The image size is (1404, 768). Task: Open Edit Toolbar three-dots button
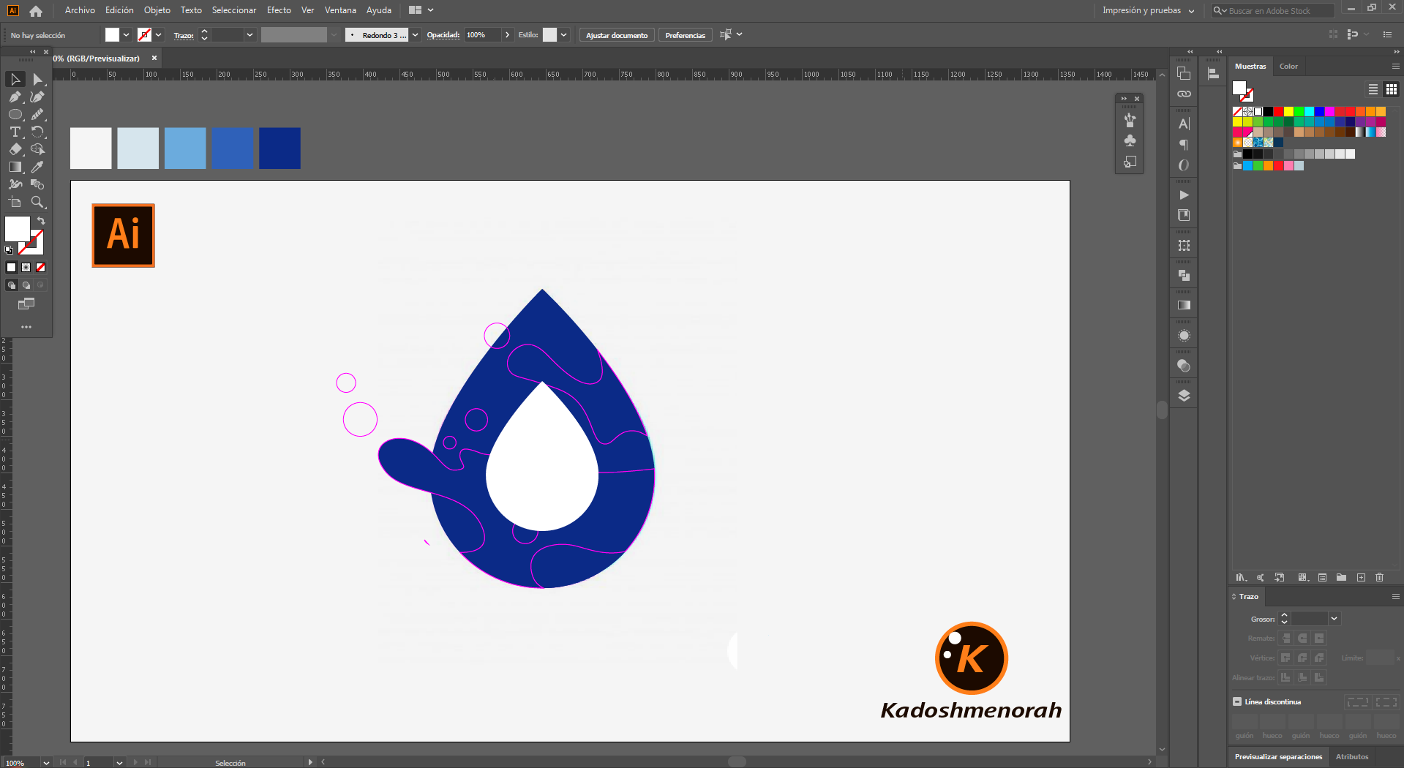(x=26, y=327)
